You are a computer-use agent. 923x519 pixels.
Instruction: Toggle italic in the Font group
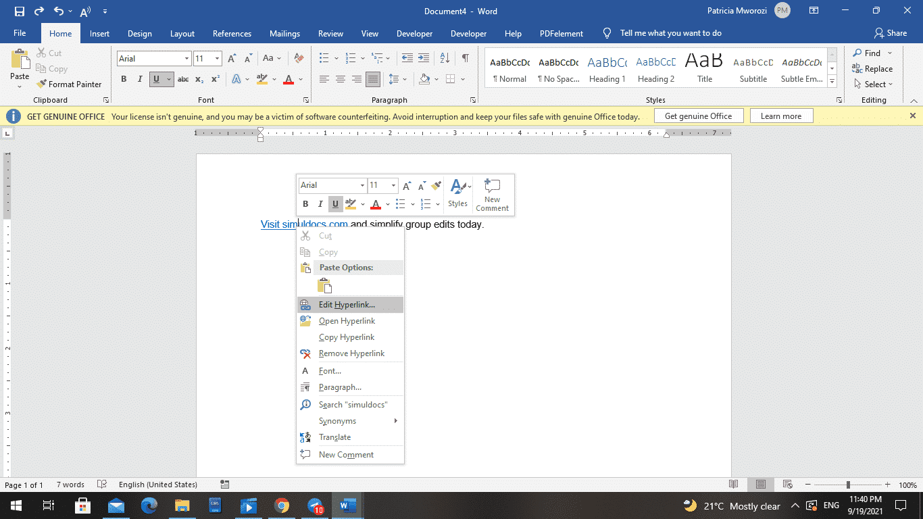[140, 79]
